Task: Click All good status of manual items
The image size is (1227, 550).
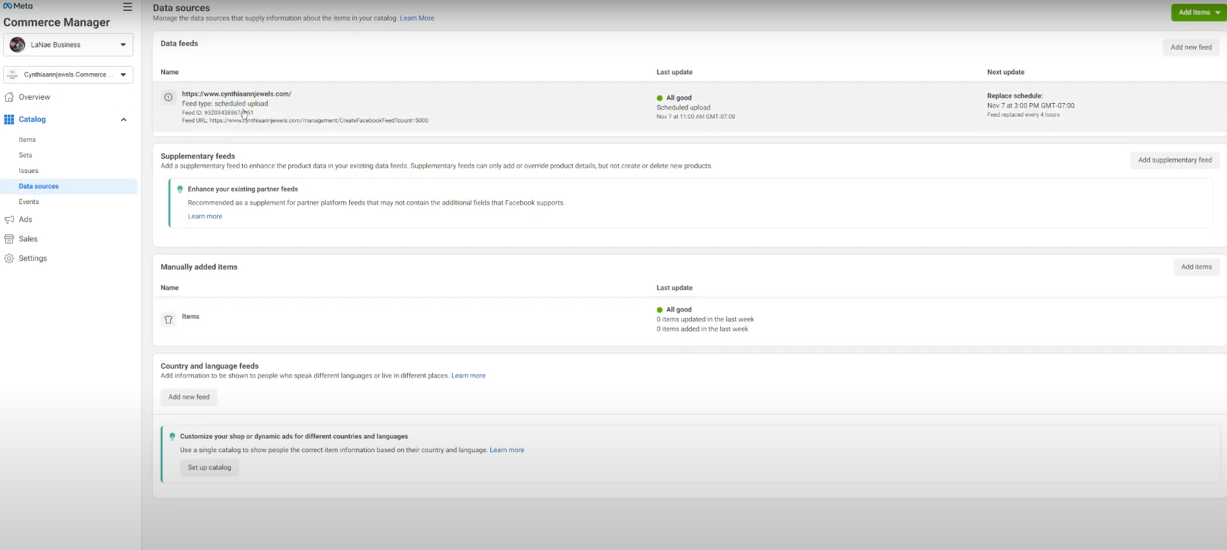Action: 674,310
